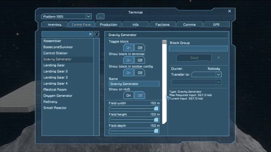This screenshot has height=152, width=271.
Task: Adjust the Field depth slider
Action: [134, 131]
